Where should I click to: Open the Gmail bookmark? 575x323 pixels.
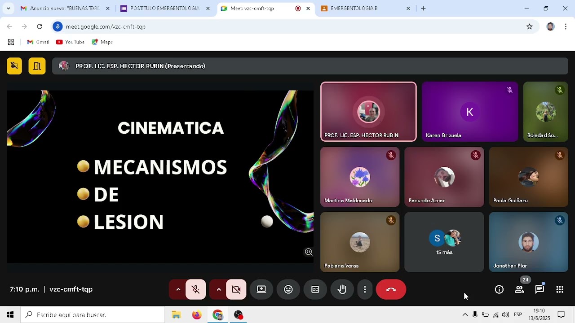coord(38,42)
